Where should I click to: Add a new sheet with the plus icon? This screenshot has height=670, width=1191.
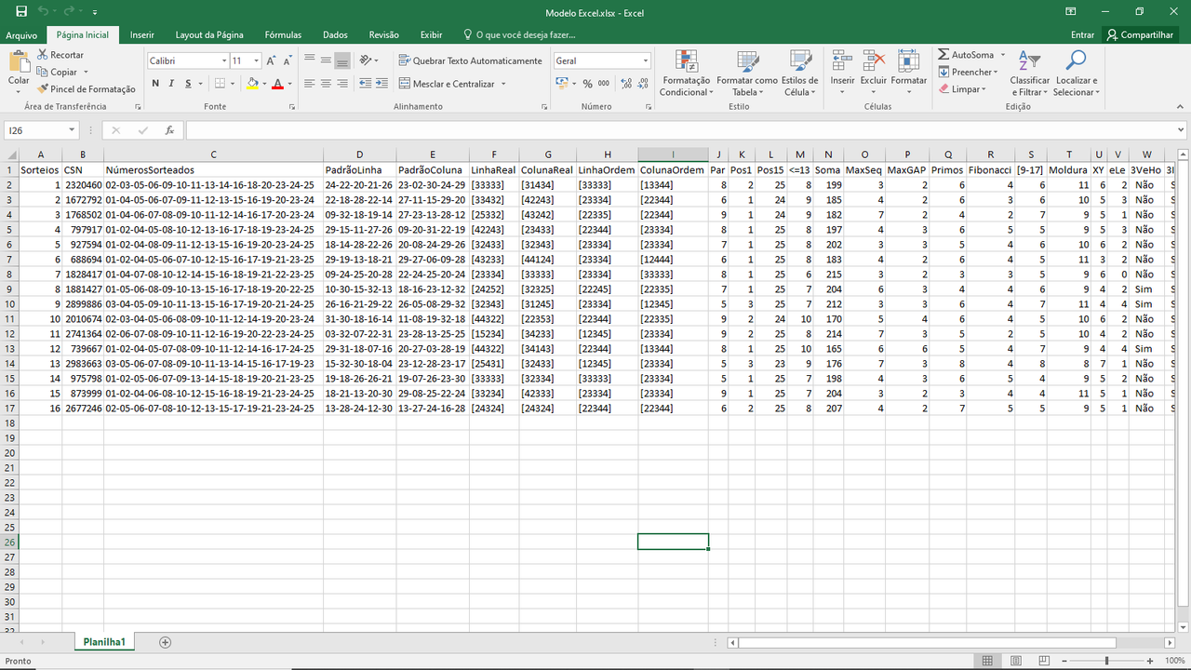coord(165,642)
